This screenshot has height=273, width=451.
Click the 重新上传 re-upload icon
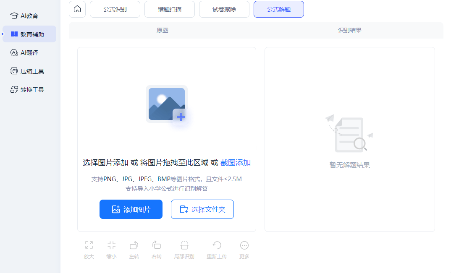coord(217,245)
